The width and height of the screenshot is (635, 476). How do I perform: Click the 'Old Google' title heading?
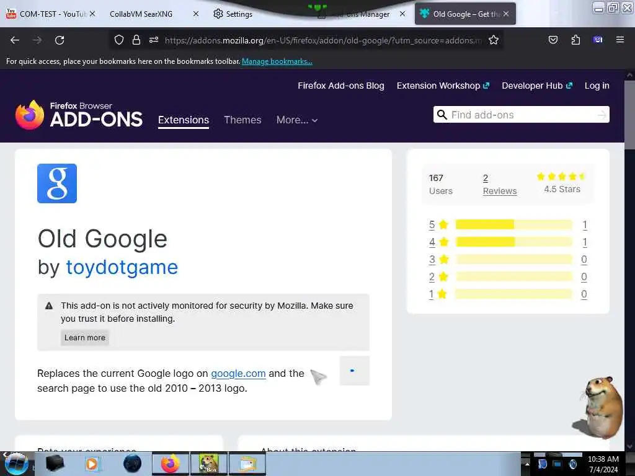pyautogui.click(x=102, y=239)
